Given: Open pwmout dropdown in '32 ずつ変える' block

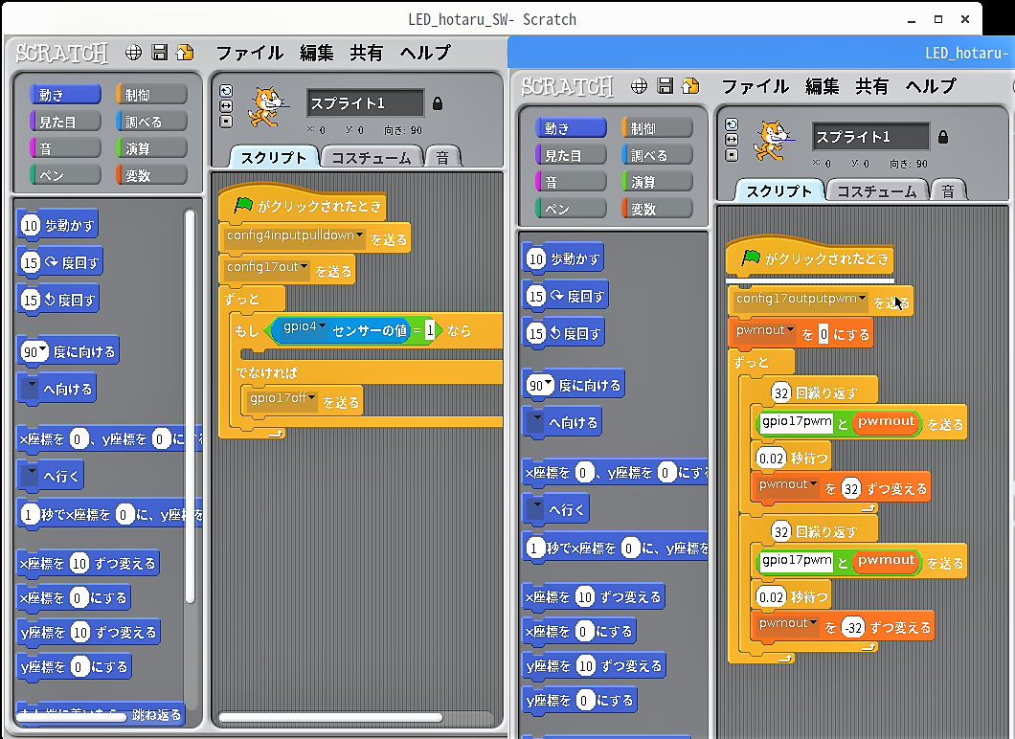Looking at the screenshot, I should 813,484.
